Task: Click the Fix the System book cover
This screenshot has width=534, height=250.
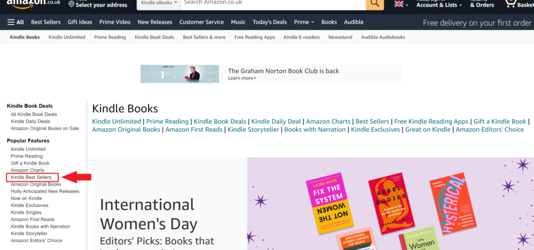Action: (330, 204)
